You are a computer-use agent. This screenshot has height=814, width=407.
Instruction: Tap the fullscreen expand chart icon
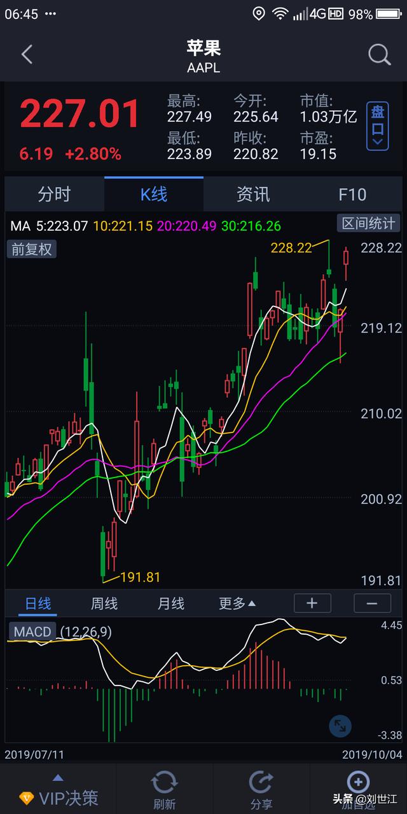(340, 726)
